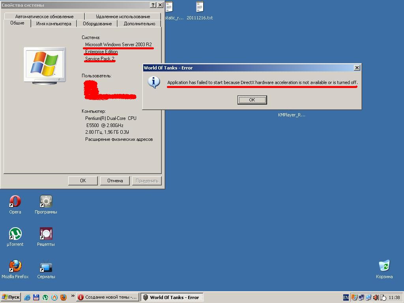The image size is (404, 303).
Task: Click the Система: label
Action: 91,37
